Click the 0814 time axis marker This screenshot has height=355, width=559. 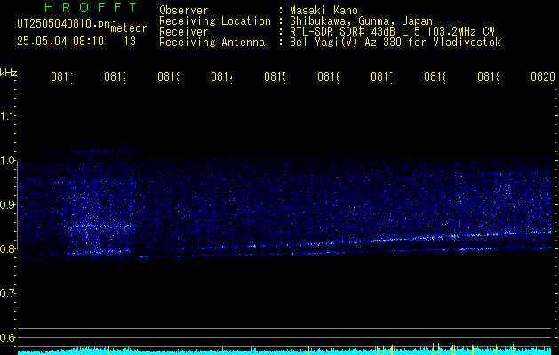click(x=222, y=77)
